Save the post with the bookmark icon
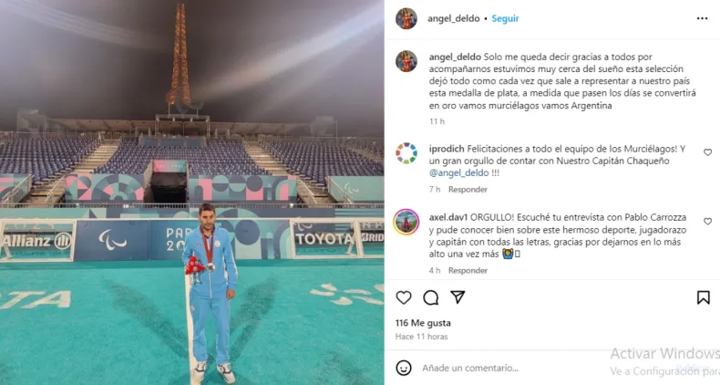720x385 pixels. (703, 297)
